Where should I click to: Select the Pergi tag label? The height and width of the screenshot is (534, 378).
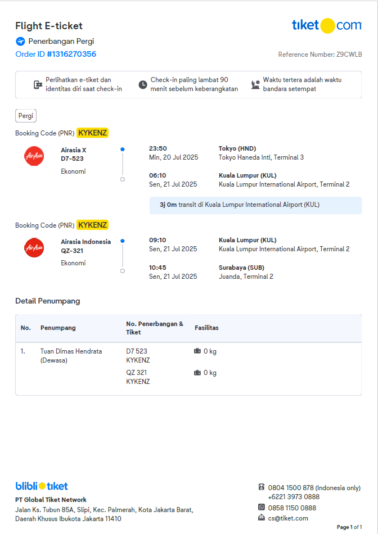[x=26, y=116]
